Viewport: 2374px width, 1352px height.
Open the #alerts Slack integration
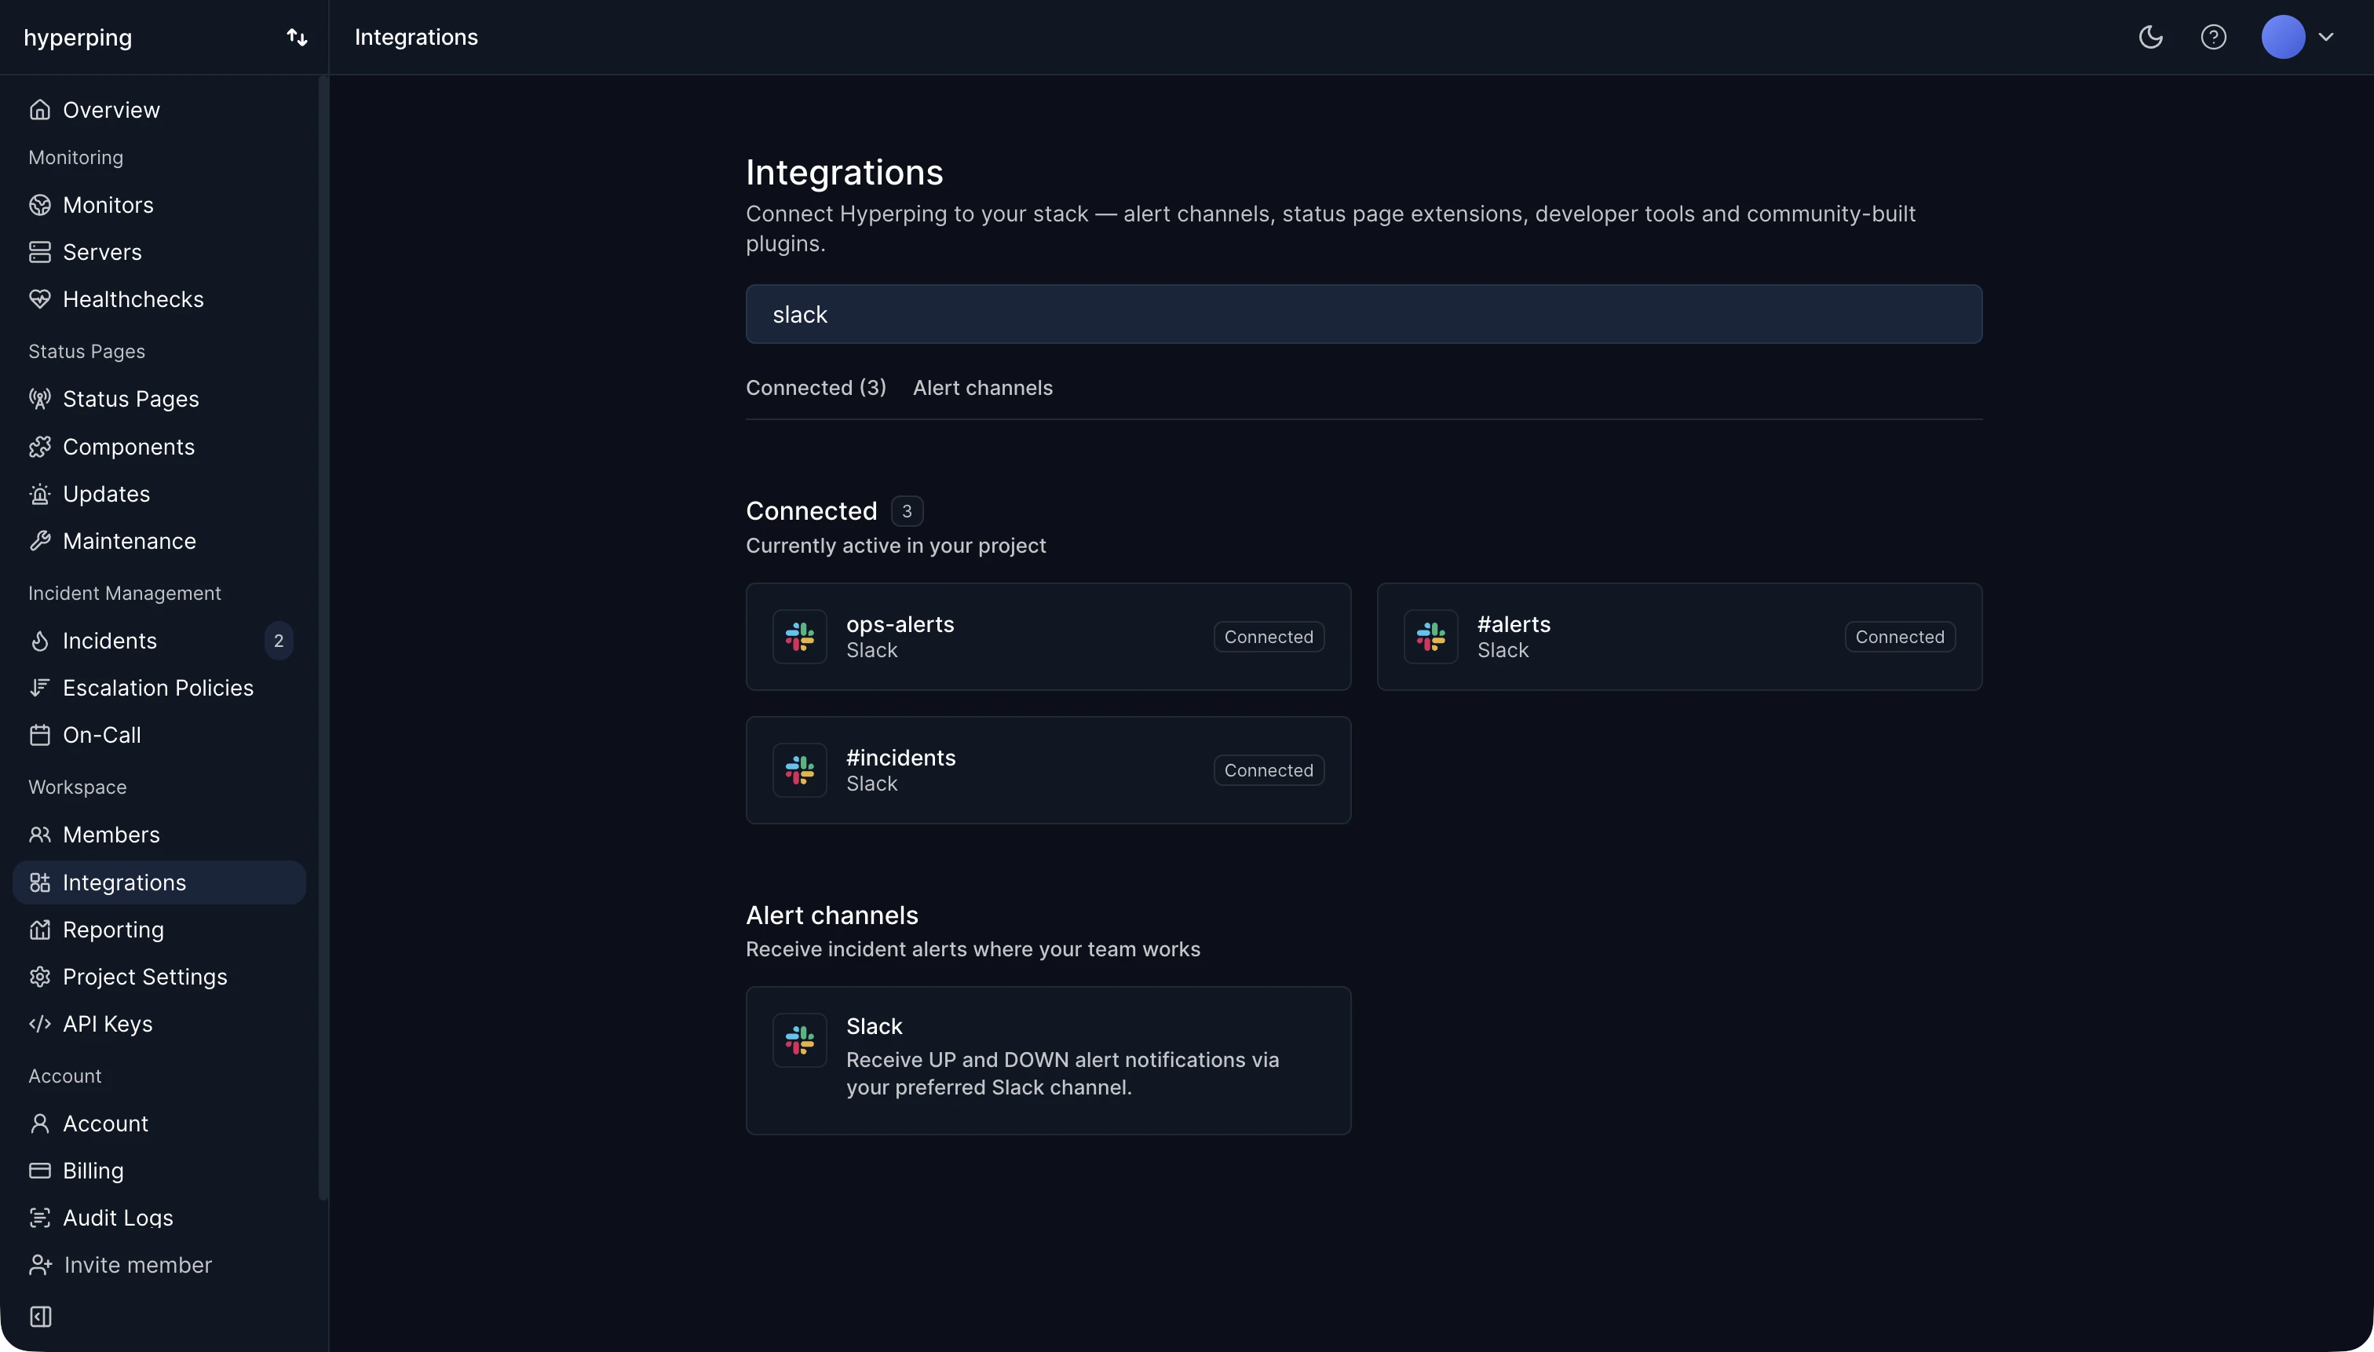[1678, 637]
